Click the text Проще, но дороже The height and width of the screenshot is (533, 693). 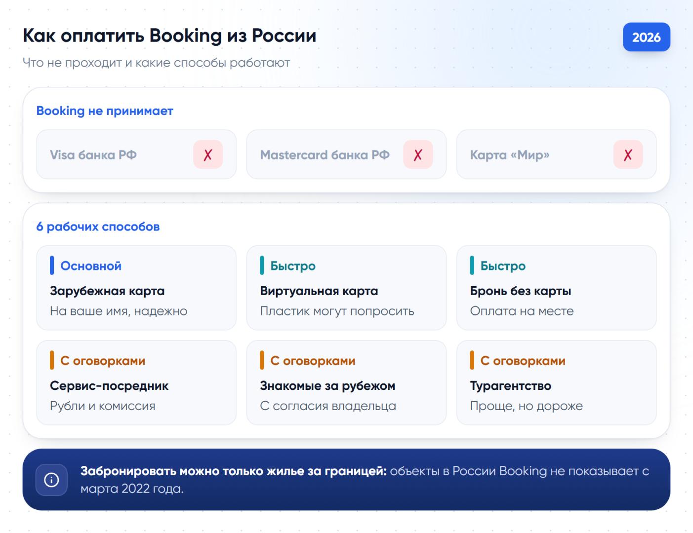coord(526,406)
